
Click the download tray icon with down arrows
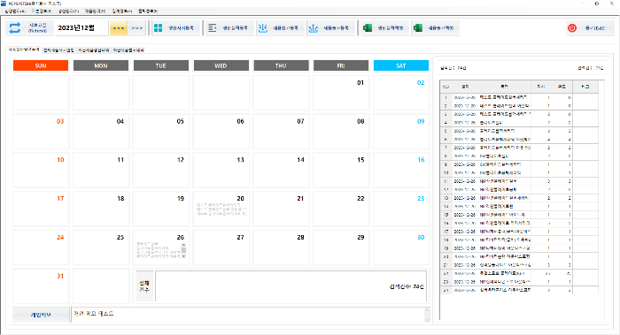(262, 28)
